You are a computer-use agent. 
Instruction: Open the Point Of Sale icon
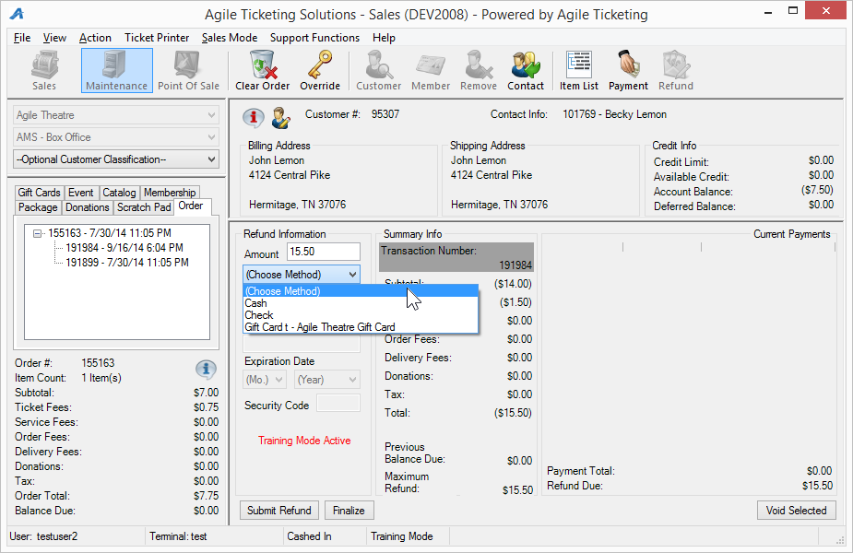click(188, 70)
